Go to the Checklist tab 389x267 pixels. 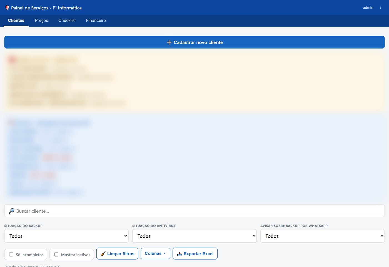(67, 21)
